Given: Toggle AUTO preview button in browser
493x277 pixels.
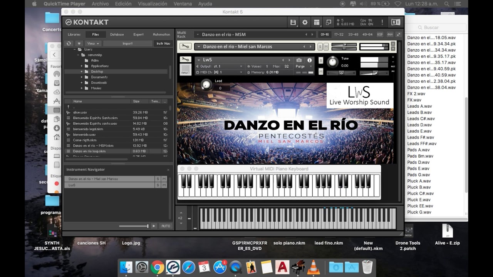Looking at the screenshot, I should point(166,226).
